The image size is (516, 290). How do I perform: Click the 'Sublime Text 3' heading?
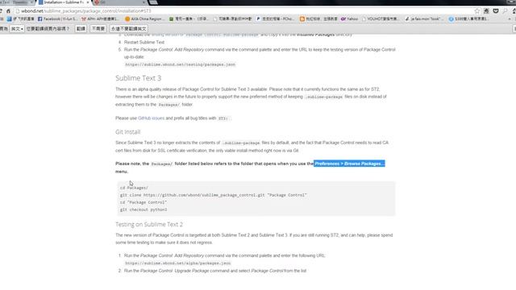(x=138, y=78)
